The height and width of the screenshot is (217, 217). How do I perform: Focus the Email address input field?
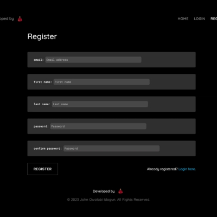pos(93,60)
